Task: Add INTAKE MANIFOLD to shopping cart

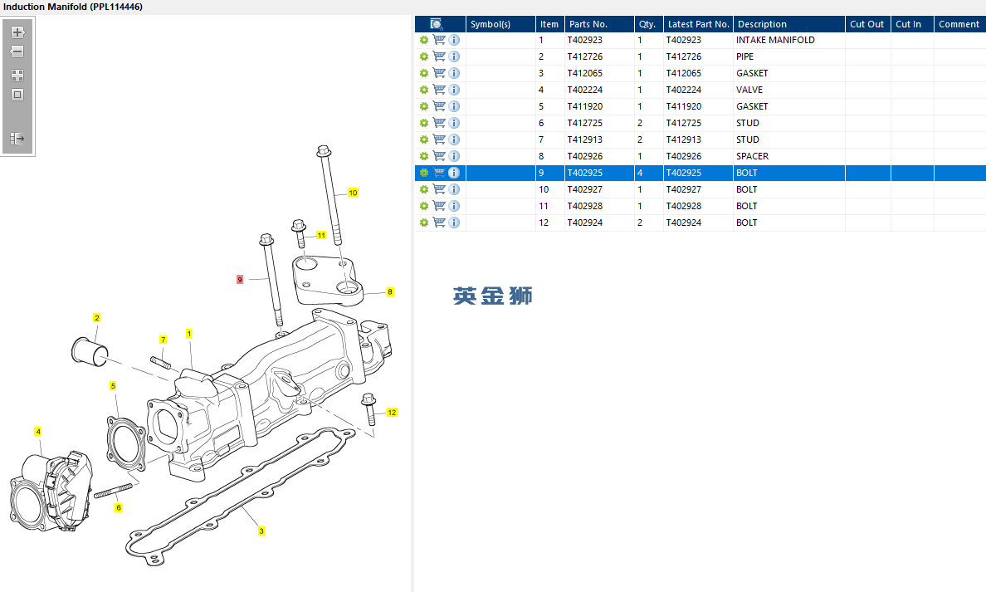Action: point(439,40)
